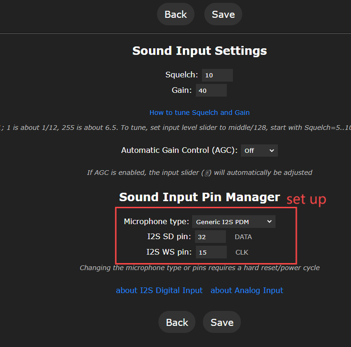
Task: Click the Sound Input Settings heading
Action: pyautogui.click(x=199, y=51)
